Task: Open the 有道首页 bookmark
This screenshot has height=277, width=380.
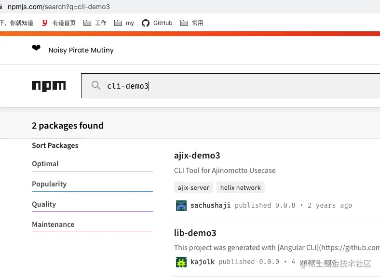Action: (x=59, y=23)
